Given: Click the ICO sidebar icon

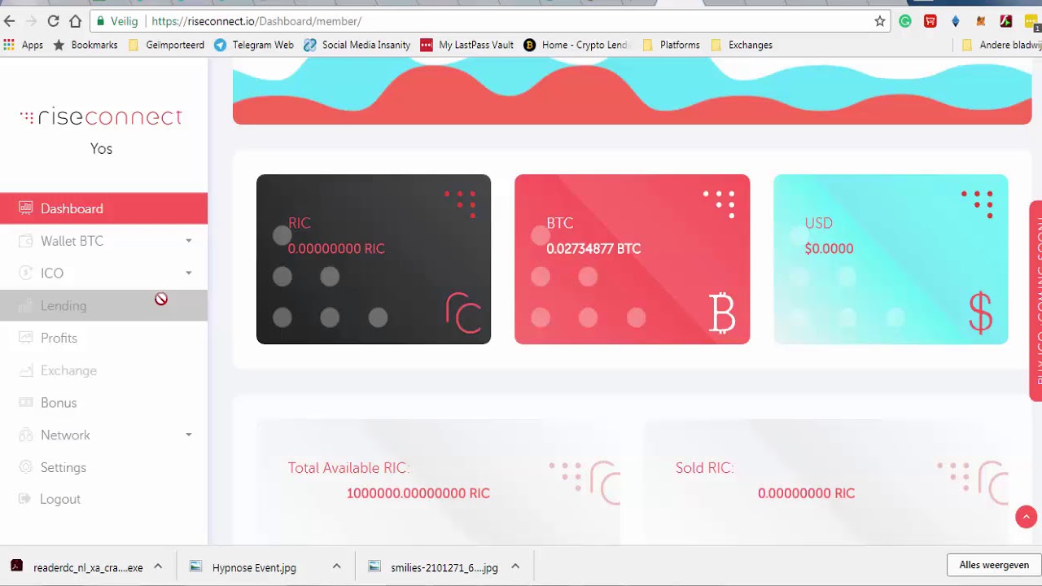Looking at the screenshot, I should point(25,273).
